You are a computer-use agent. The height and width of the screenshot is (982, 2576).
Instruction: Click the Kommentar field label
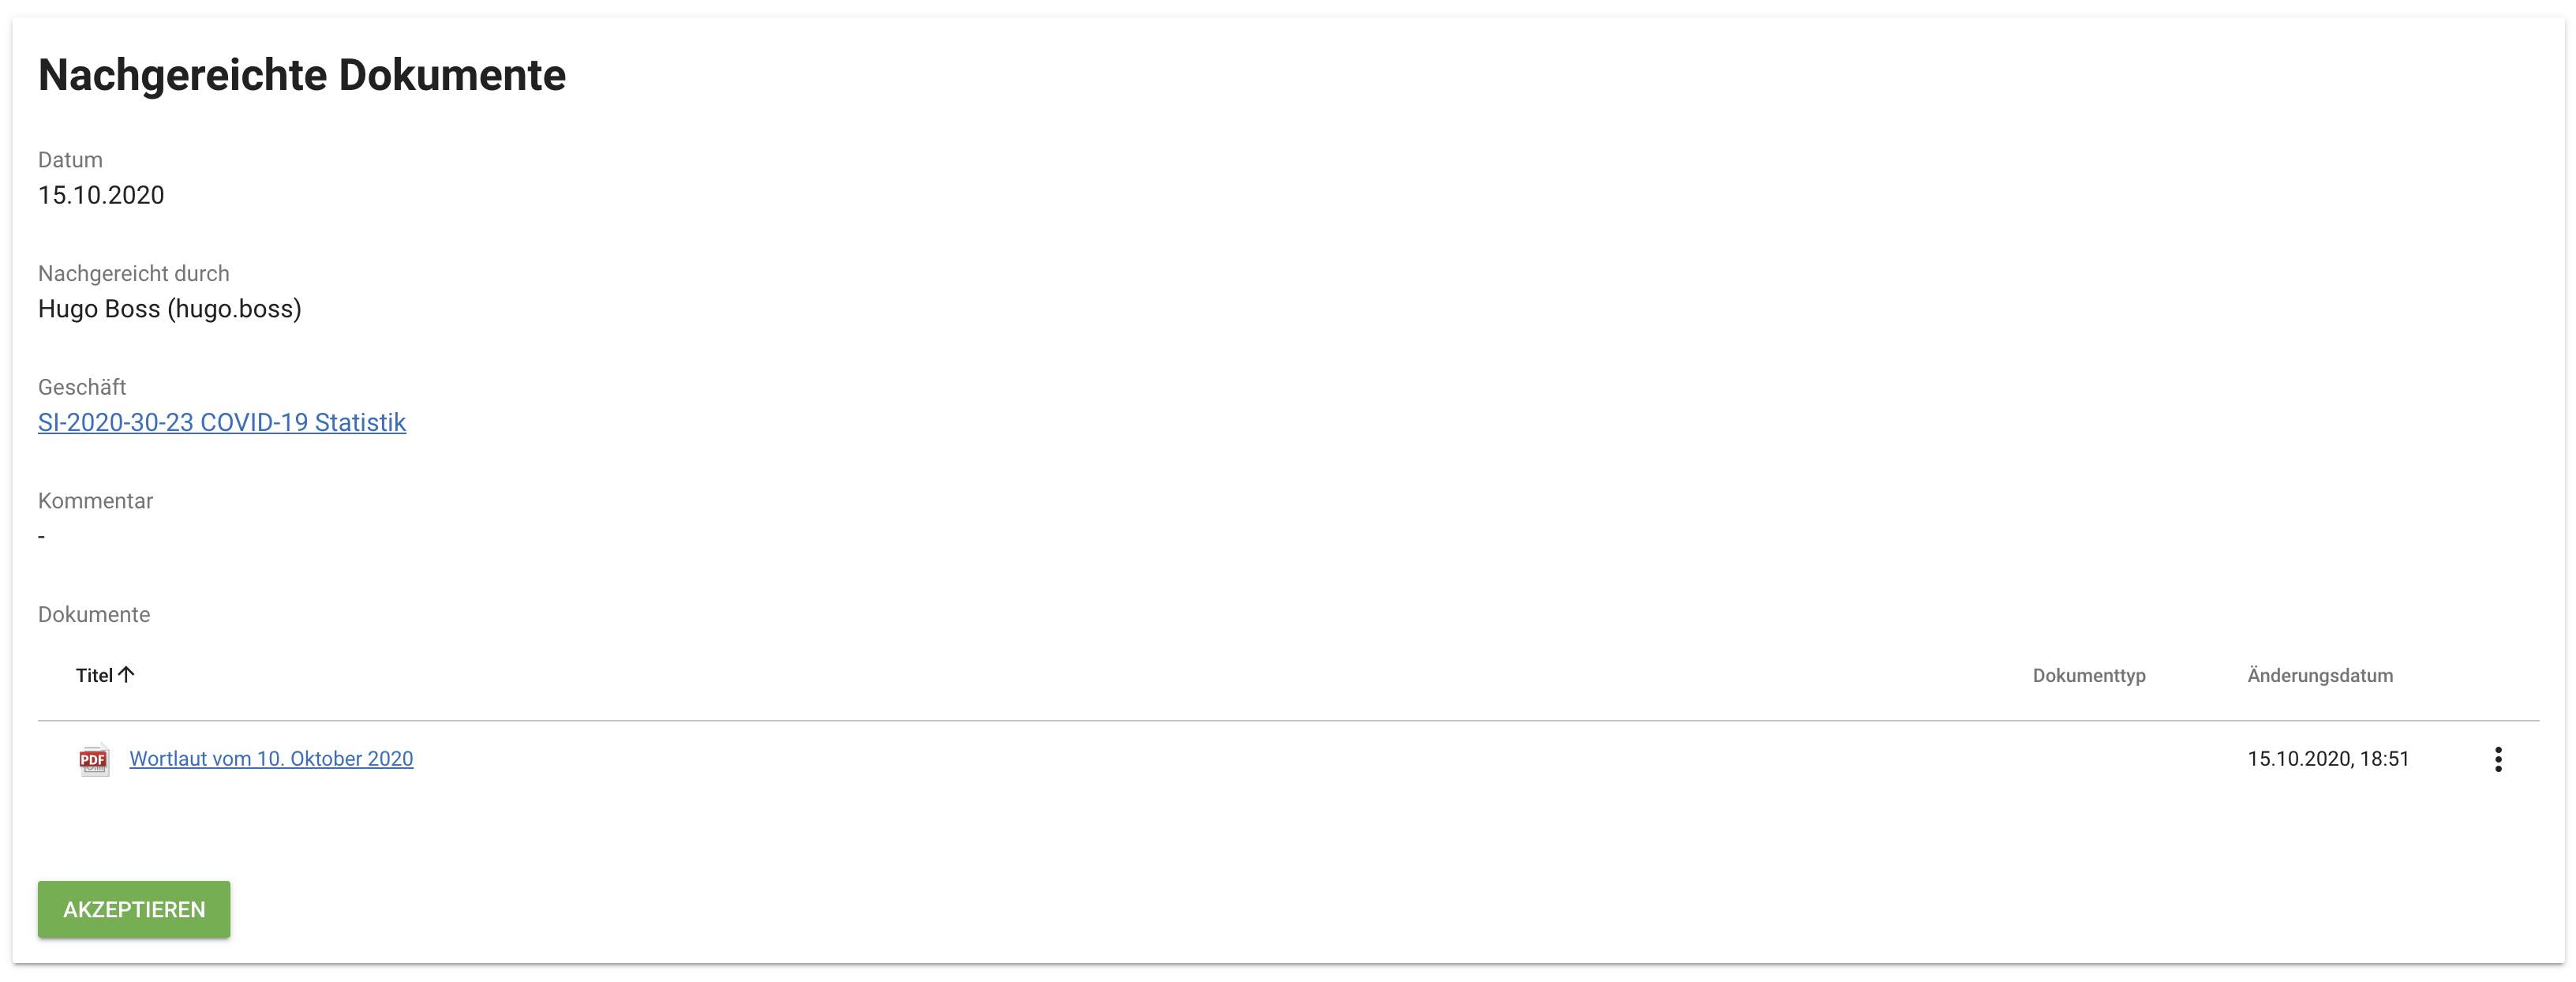tap(95, 501)
